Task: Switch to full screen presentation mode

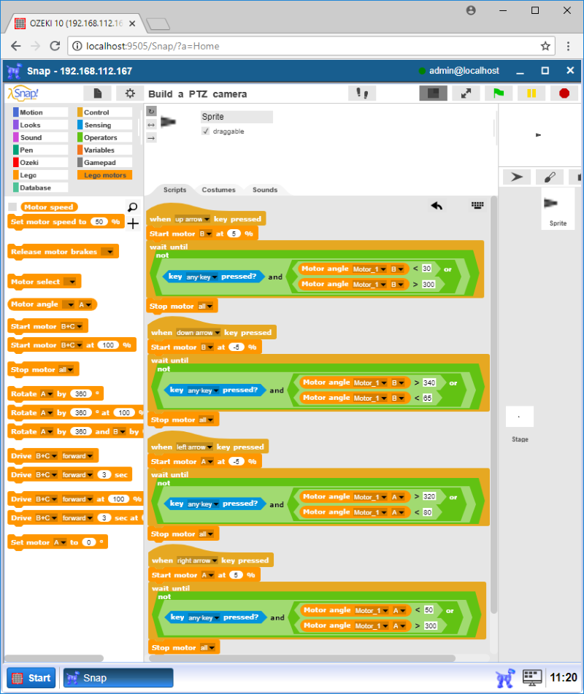Action: 466,93
